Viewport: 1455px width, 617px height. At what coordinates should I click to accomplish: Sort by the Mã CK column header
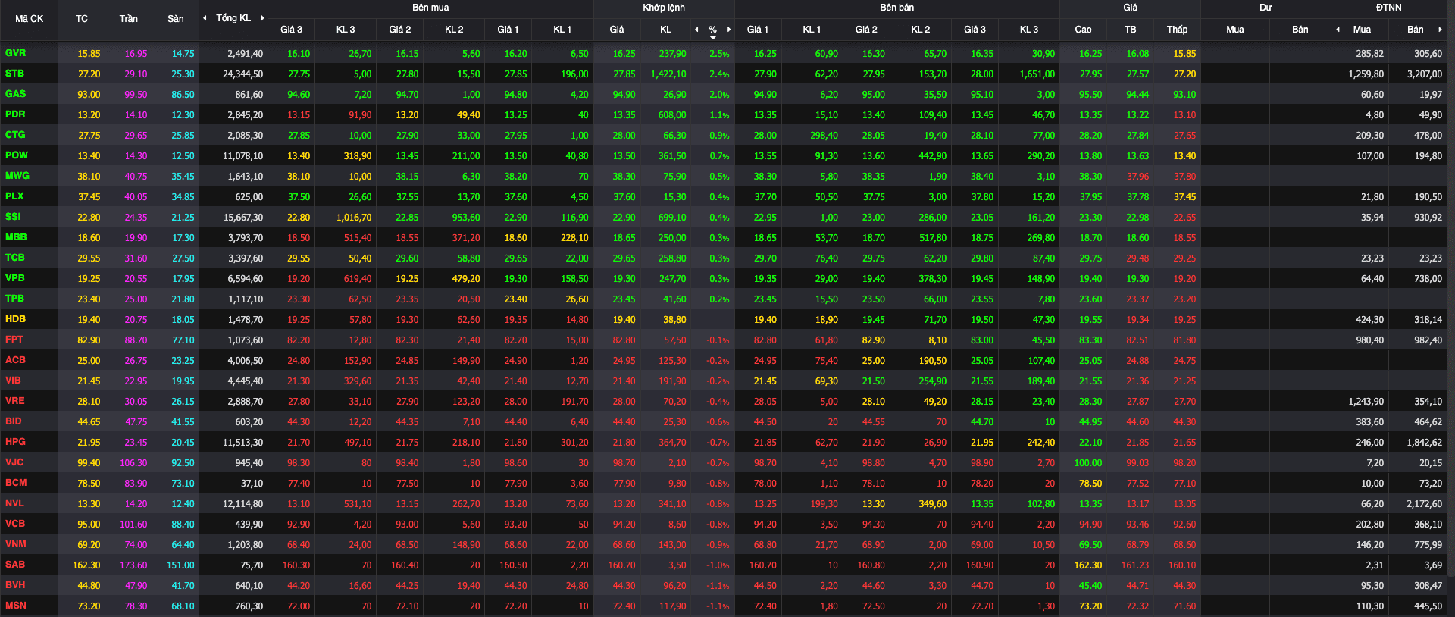(x=29, y=19)
